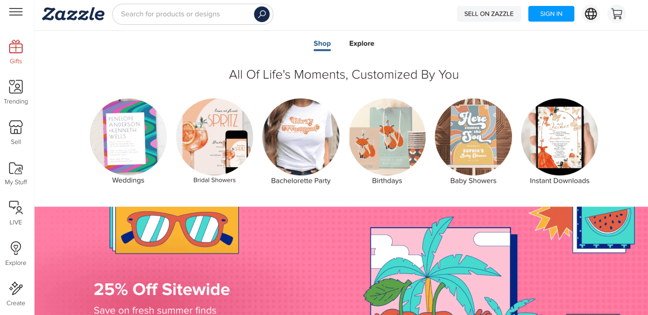Click the SIGN IN button
648x315 pixels.
[x=551, y=14]
